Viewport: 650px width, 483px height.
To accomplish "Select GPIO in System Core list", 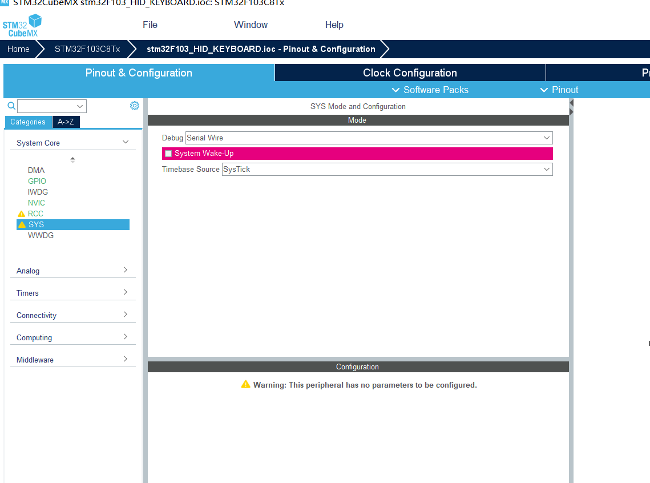I will pyautogui.click(x=37, y=181).
